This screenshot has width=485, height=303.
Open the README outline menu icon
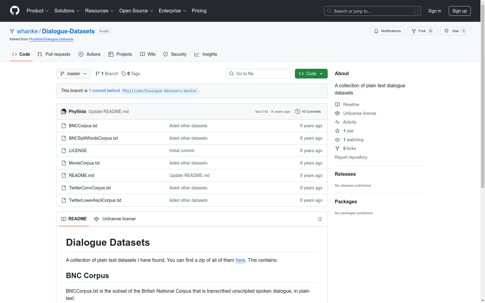(320, 219)
